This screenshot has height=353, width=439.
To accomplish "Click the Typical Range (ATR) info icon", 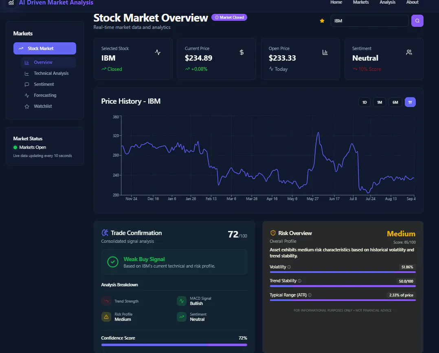I will [309, 295].
